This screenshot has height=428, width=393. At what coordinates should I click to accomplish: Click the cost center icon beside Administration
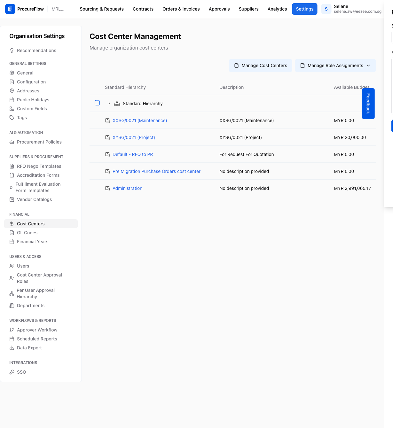click(108, 188)
